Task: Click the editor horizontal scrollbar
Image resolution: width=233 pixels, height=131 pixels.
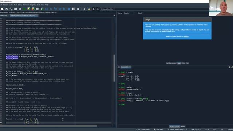Action: [x=48, y=126]
